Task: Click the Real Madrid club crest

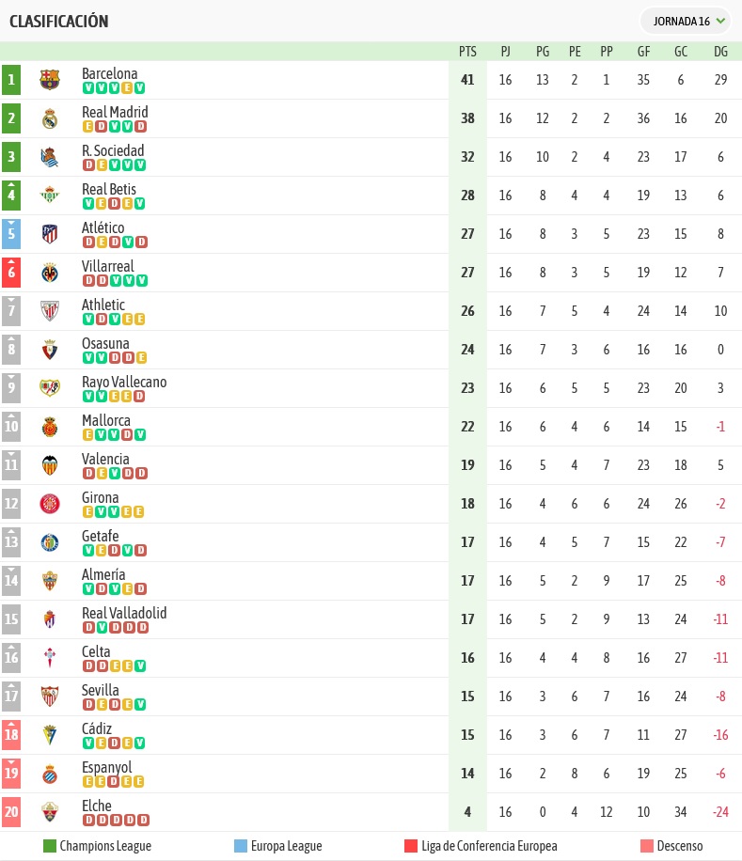Action: point(50,118)
